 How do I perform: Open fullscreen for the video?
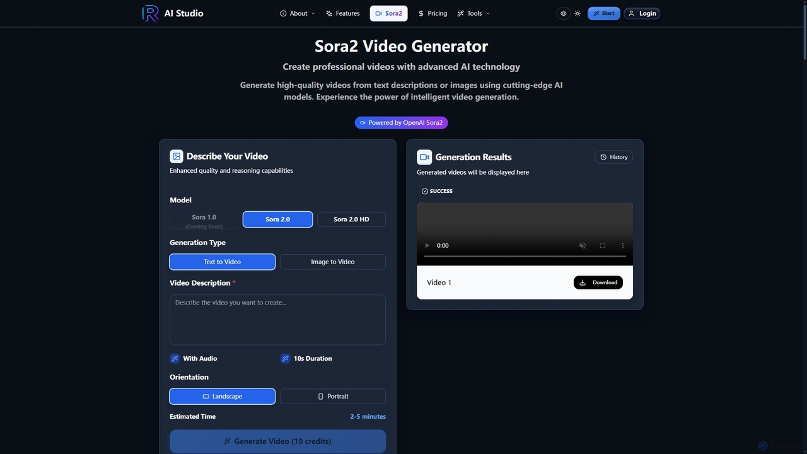point(603,245)
